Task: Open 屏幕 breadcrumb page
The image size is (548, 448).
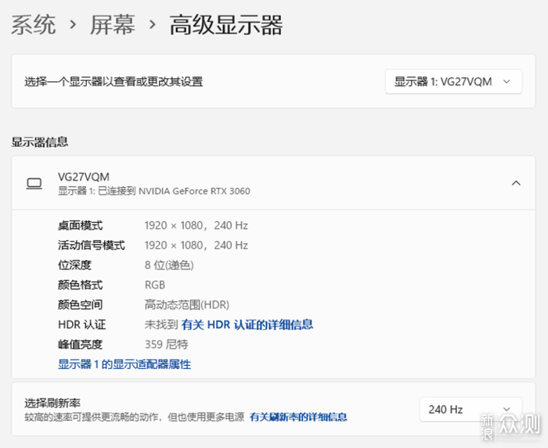Action: coord(112,25)
